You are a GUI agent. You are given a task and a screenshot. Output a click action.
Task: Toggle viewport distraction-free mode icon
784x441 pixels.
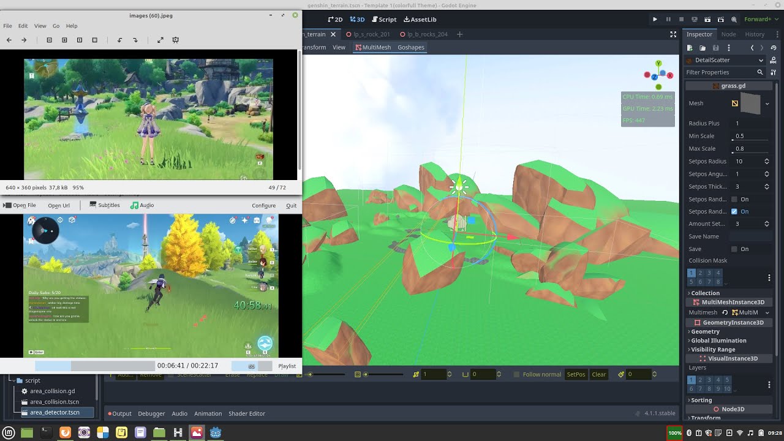673,34
